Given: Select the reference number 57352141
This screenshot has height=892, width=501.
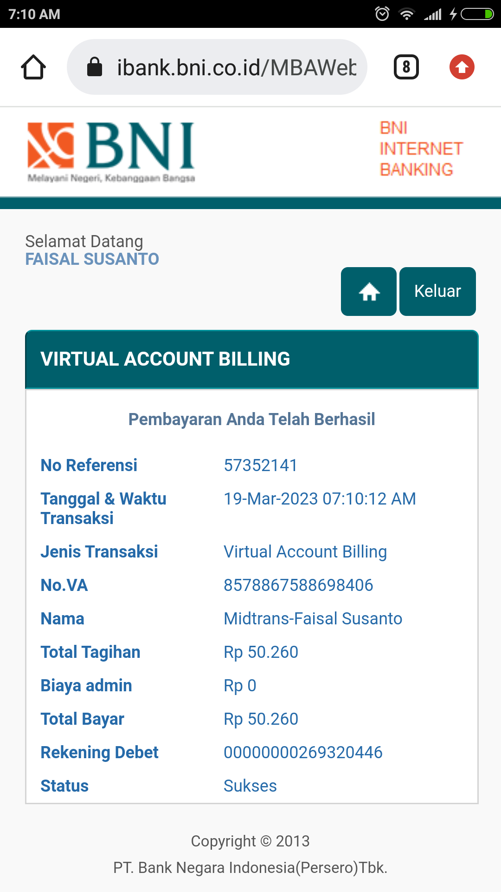Looking at the screenshot, I should click(260, 466).
